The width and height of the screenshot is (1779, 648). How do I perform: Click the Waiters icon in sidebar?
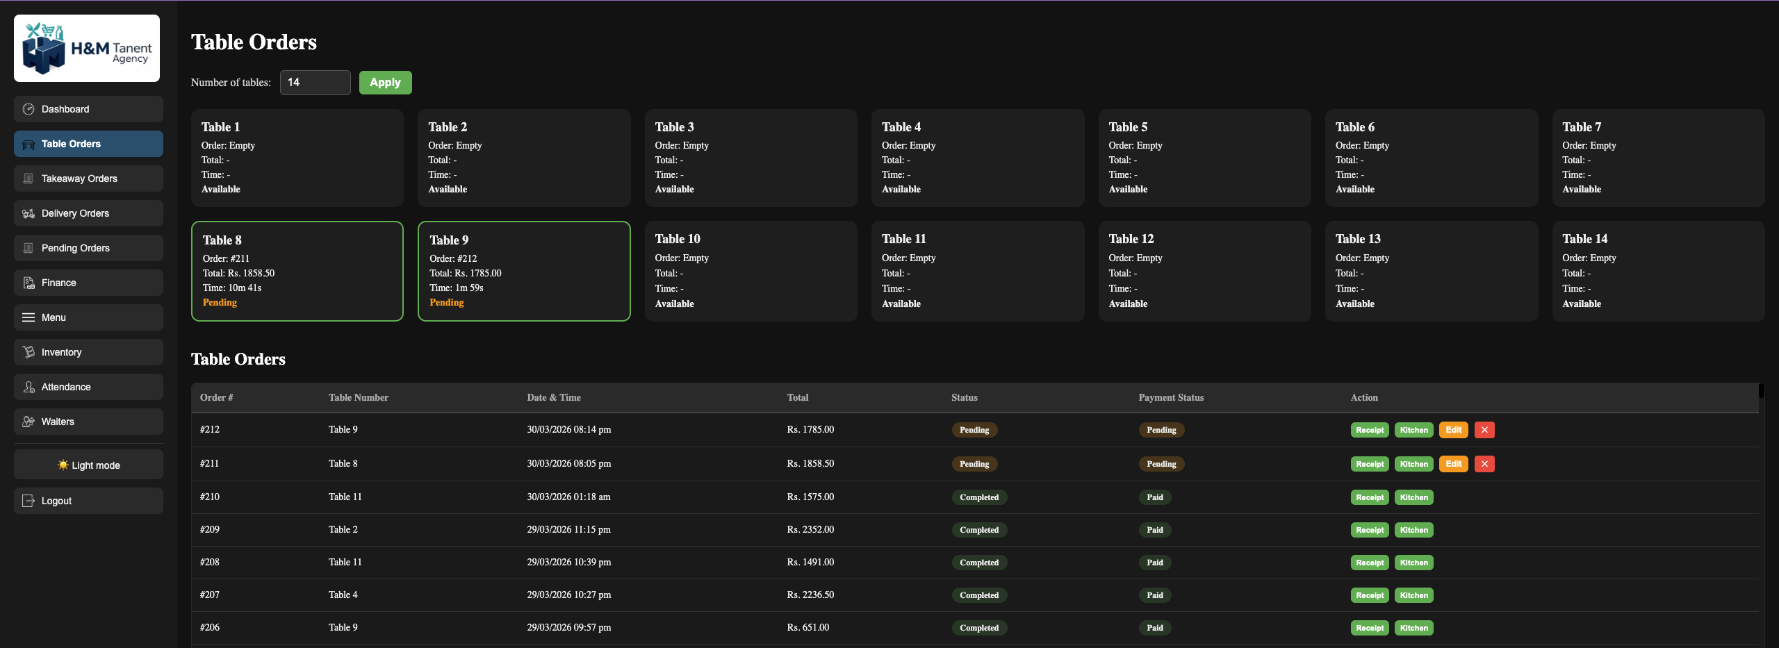[28, 422]
